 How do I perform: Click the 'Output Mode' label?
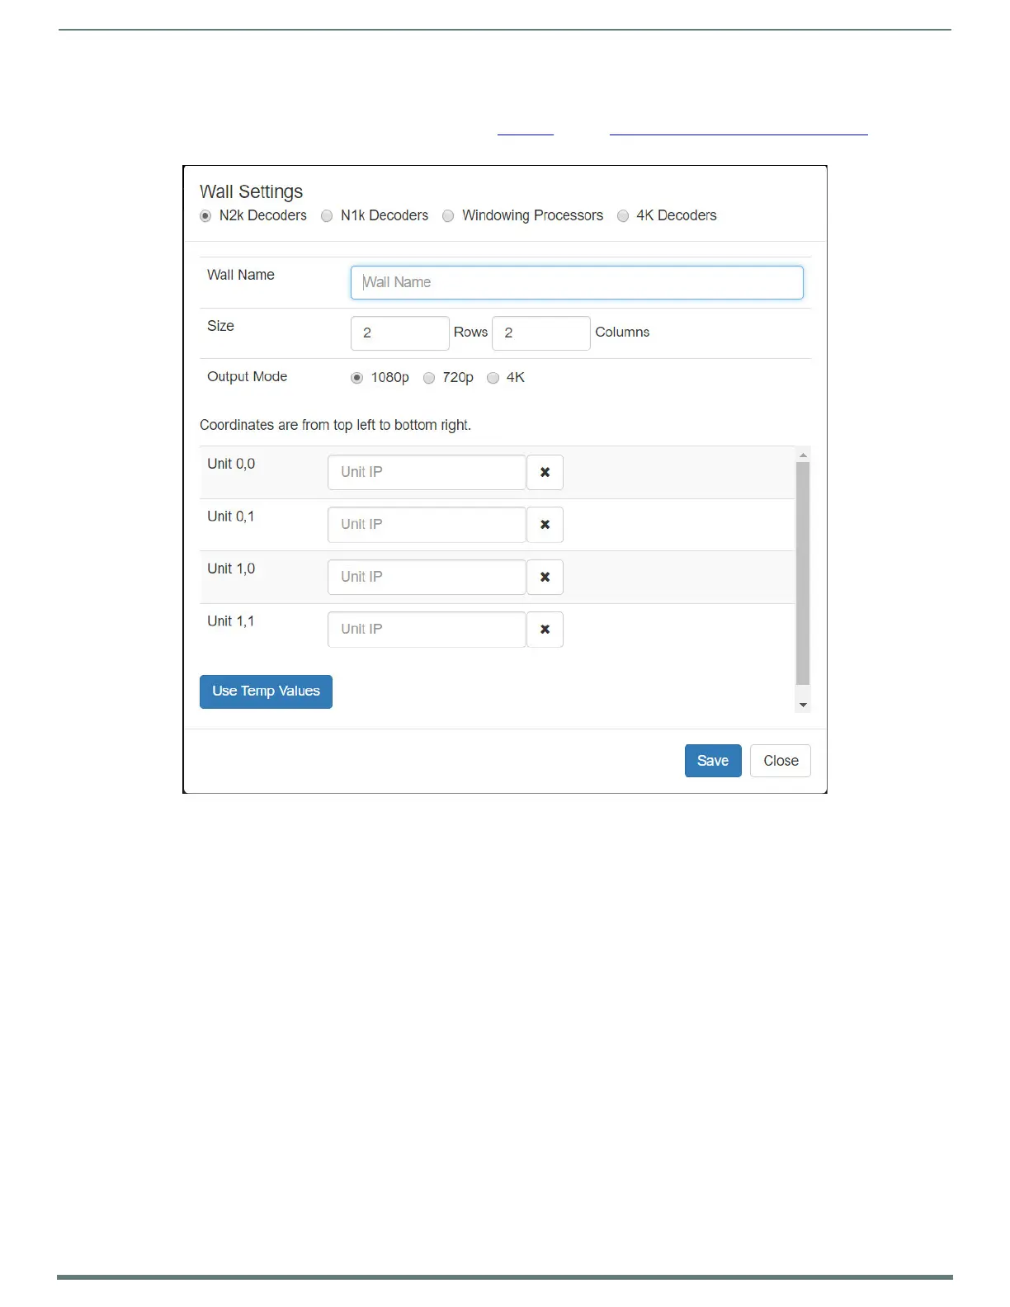pyautogui.click(x=247, y=377)
